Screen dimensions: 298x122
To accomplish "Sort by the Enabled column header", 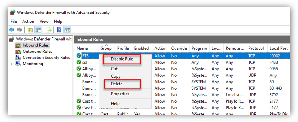I will point(142,49).
